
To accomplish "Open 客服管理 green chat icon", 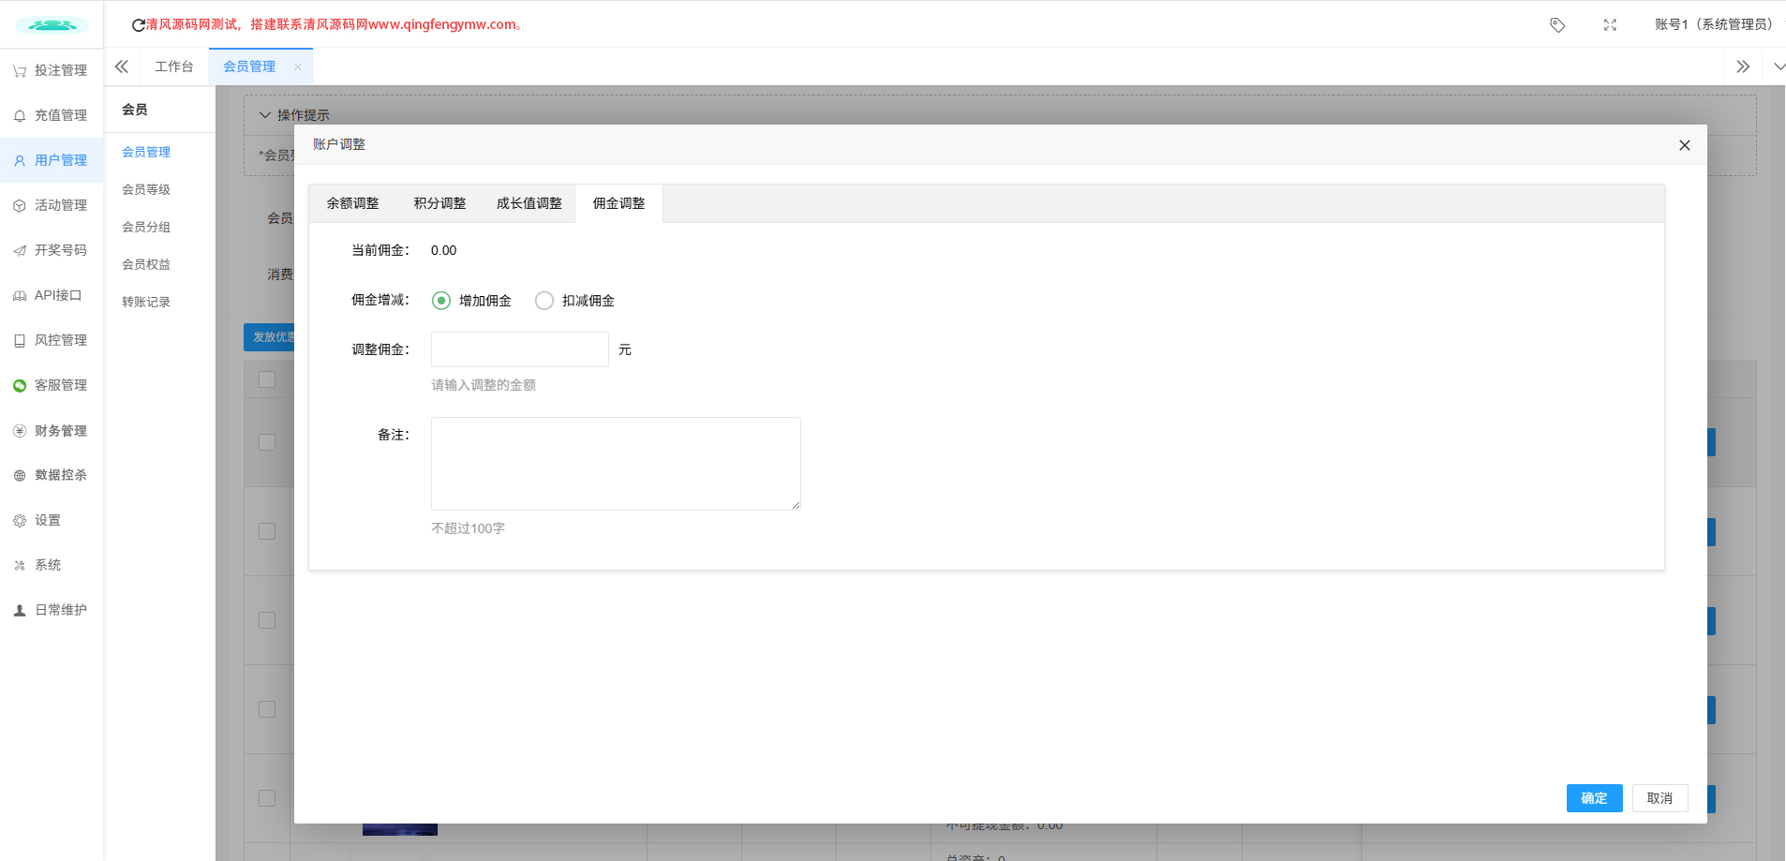I will (20, 386).
